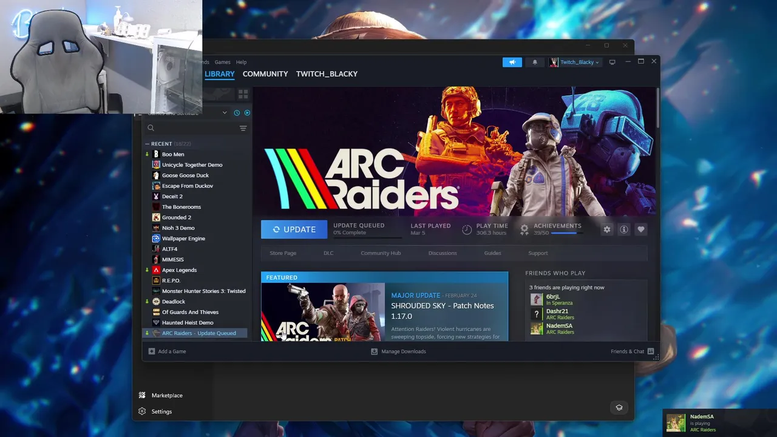
Task: Select Goose Goose Duck game
Action: [185, 175]
